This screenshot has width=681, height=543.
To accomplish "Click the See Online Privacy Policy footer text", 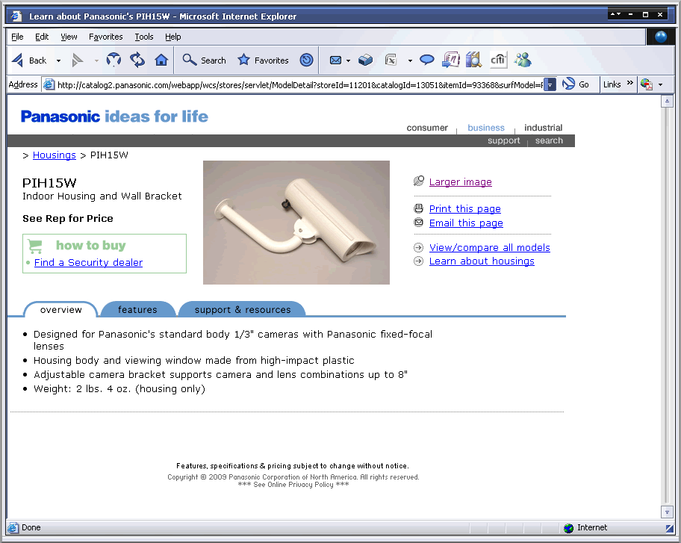I will coord(293,485).
